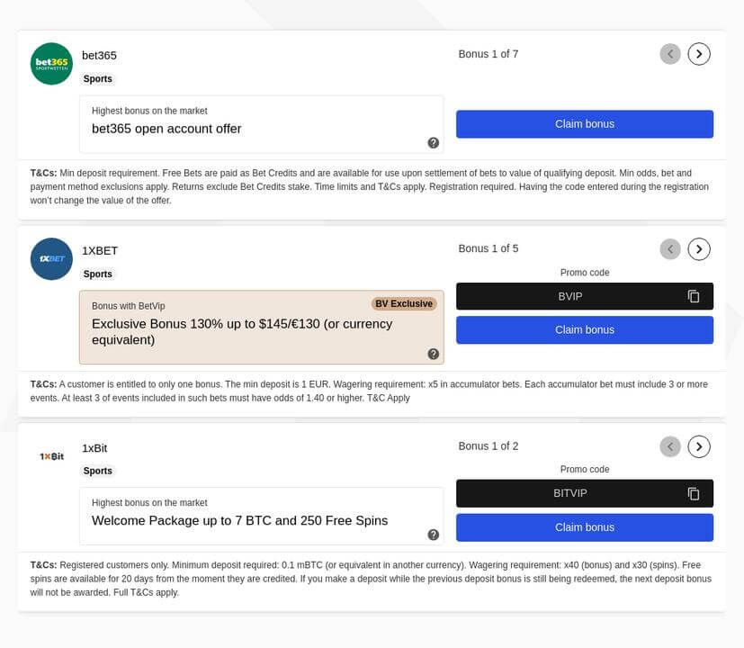This screenshot has width=744, height=648.
Task: Click the 1XBET logo
Action: 51,258
